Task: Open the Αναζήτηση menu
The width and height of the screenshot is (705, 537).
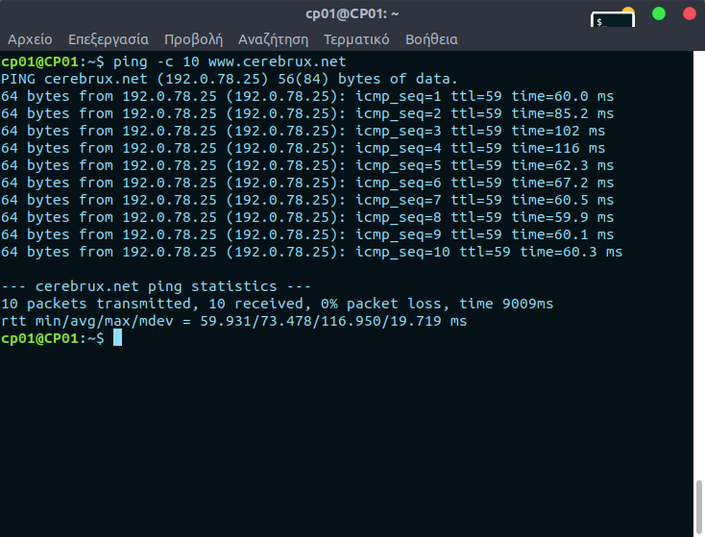Action: (x=273, y=39)
